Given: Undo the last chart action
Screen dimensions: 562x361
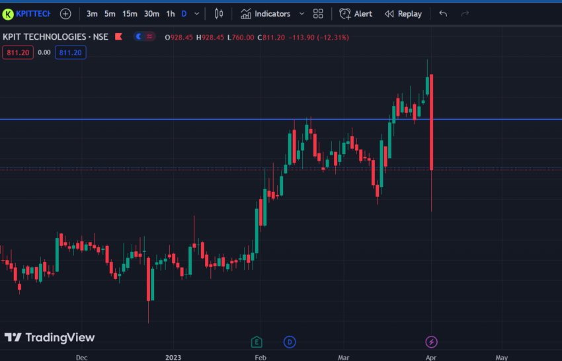Looking at the screenshot, I should [x=443, y=14].
